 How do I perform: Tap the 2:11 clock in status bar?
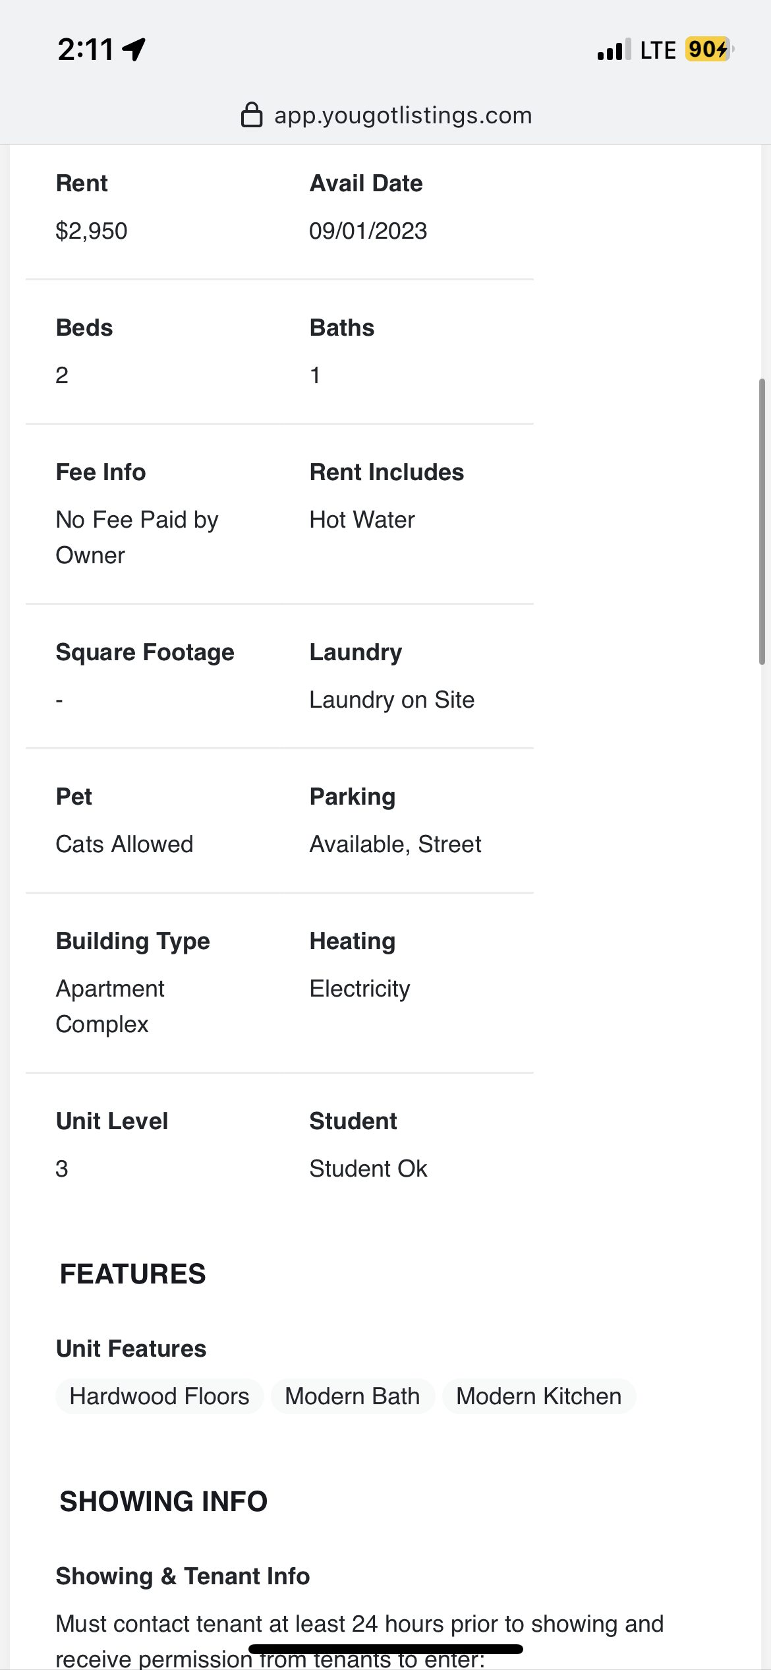pyautogui.click(x=86, y=49)
